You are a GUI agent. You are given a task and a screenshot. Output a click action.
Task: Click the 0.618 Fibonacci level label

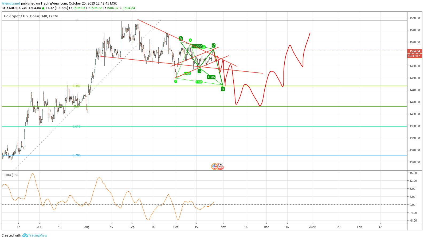tap(76, 126)
